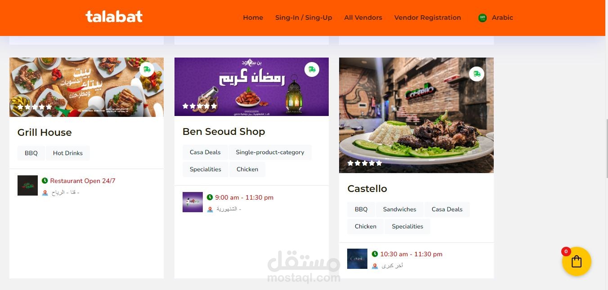Select the Hot Drinks tag on Grill House
The width and height of the screenshot is (608, 290).
pyautogui.click(x=68, y=153)
